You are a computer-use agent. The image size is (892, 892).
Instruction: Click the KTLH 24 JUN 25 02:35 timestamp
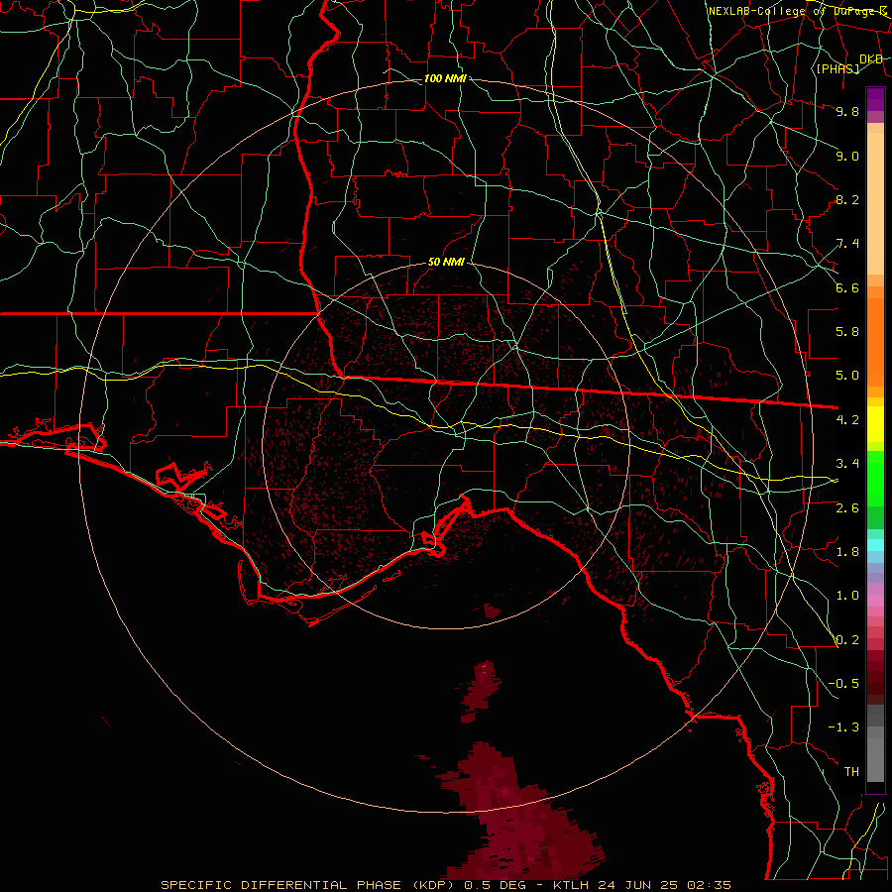[641, 885]
